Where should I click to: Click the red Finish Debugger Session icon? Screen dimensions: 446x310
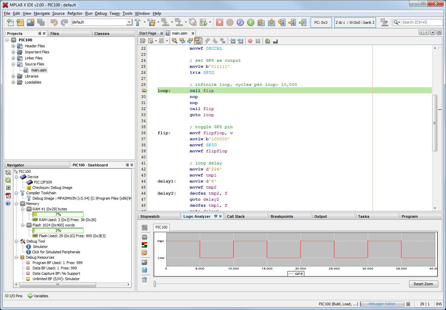(x=219, y=22)
